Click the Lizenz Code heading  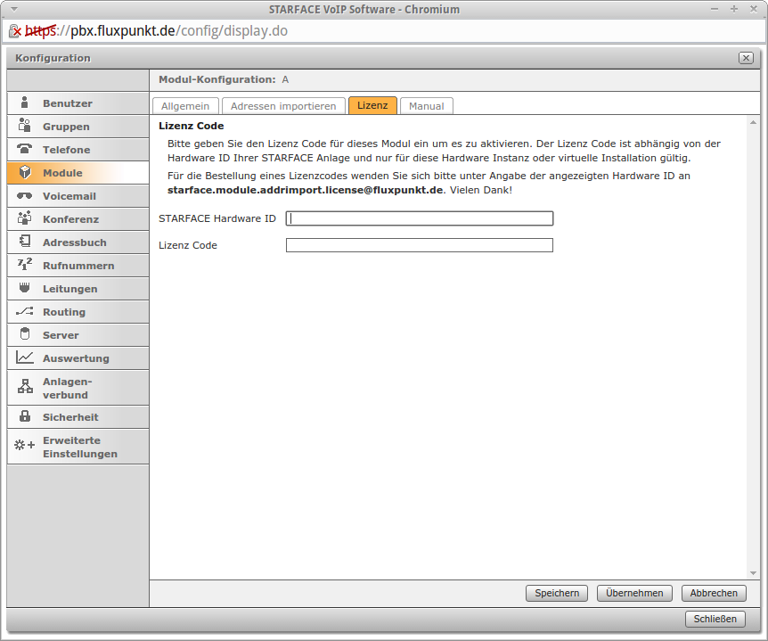pyautogui.click(x=191, y=126)
